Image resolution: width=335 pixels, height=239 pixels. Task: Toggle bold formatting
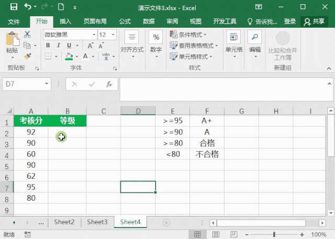tap(48, 45)
